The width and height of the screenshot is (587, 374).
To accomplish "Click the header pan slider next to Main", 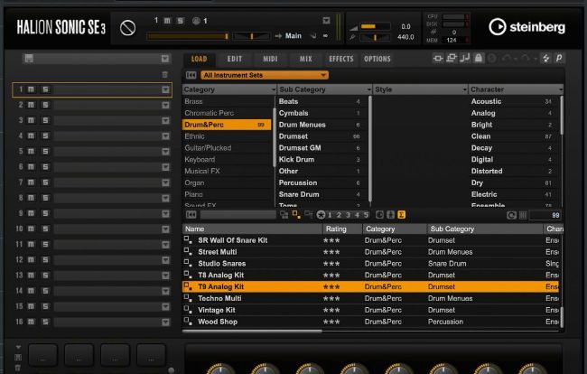I will [252, 36].
